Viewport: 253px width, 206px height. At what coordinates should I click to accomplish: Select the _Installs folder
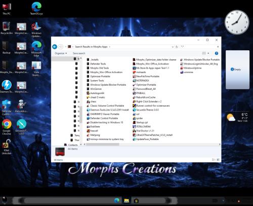click(93, 59)
